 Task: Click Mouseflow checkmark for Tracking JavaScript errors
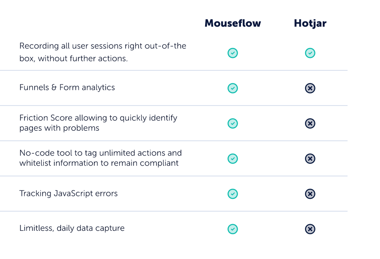pos(233,194)
